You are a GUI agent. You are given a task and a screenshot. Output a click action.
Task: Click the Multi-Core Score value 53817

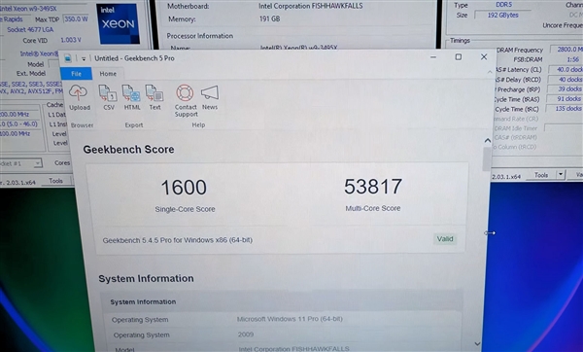click(373, 187)
